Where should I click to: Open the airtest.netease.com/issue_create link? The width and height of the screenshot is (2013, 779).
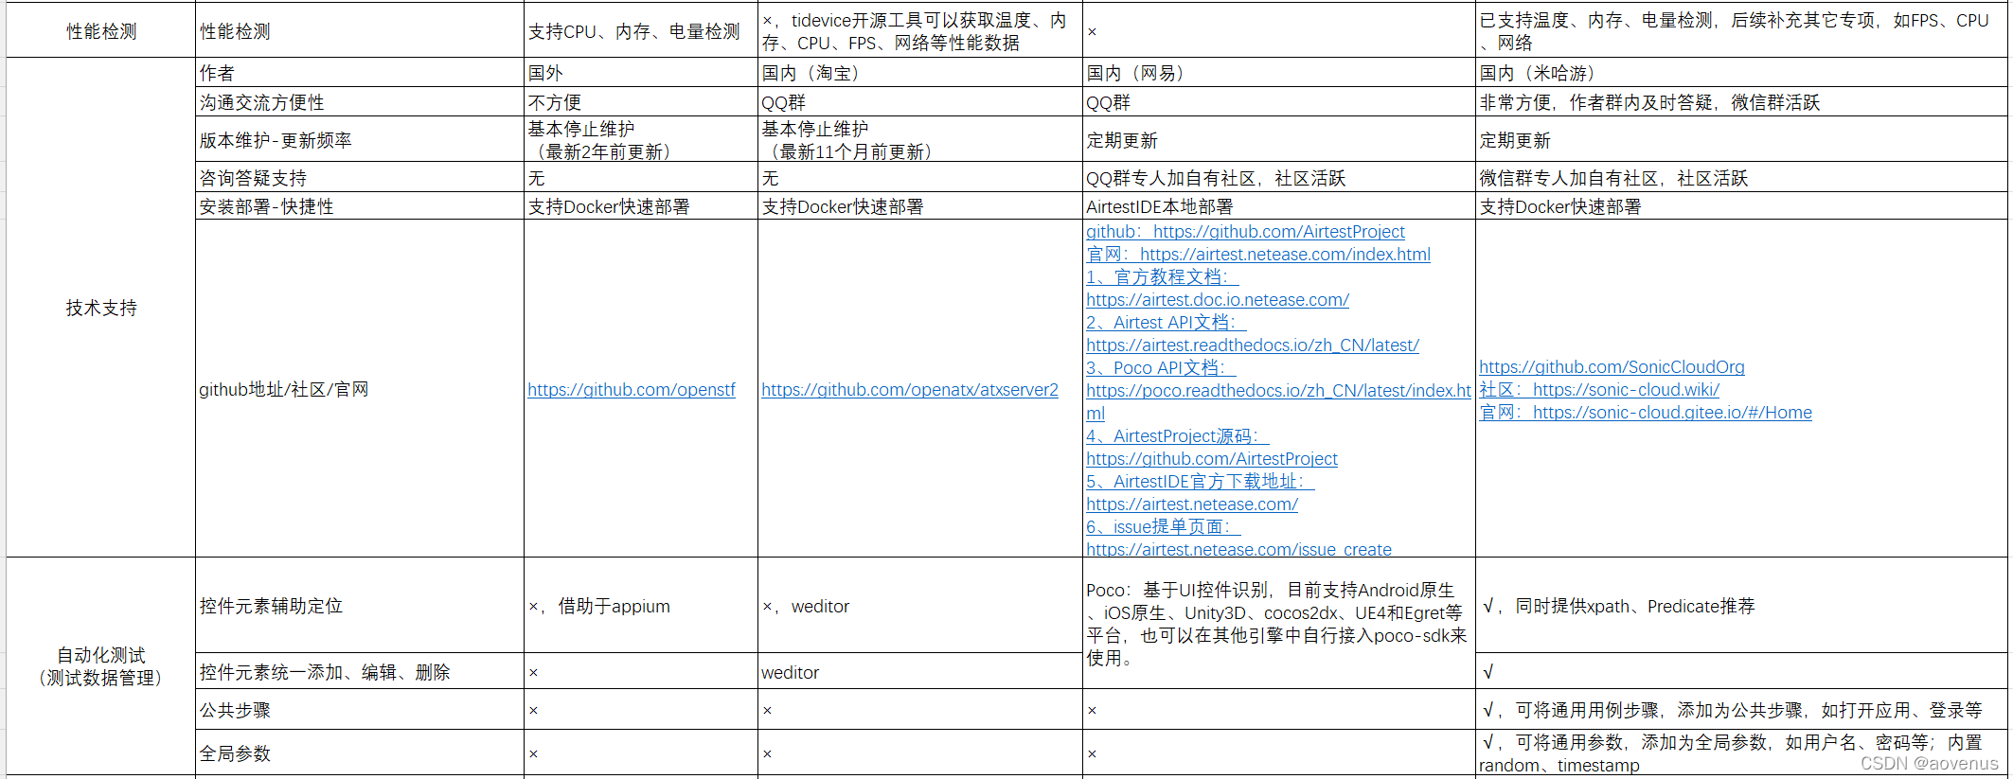(x=1239, y=549)
